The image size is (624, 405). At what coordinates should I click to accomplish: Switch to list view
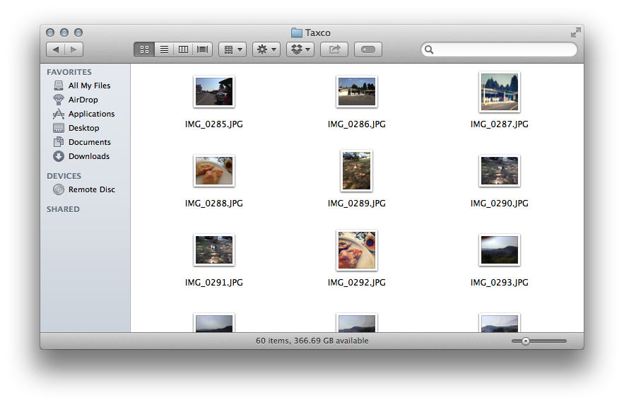(x=164, y=49)
